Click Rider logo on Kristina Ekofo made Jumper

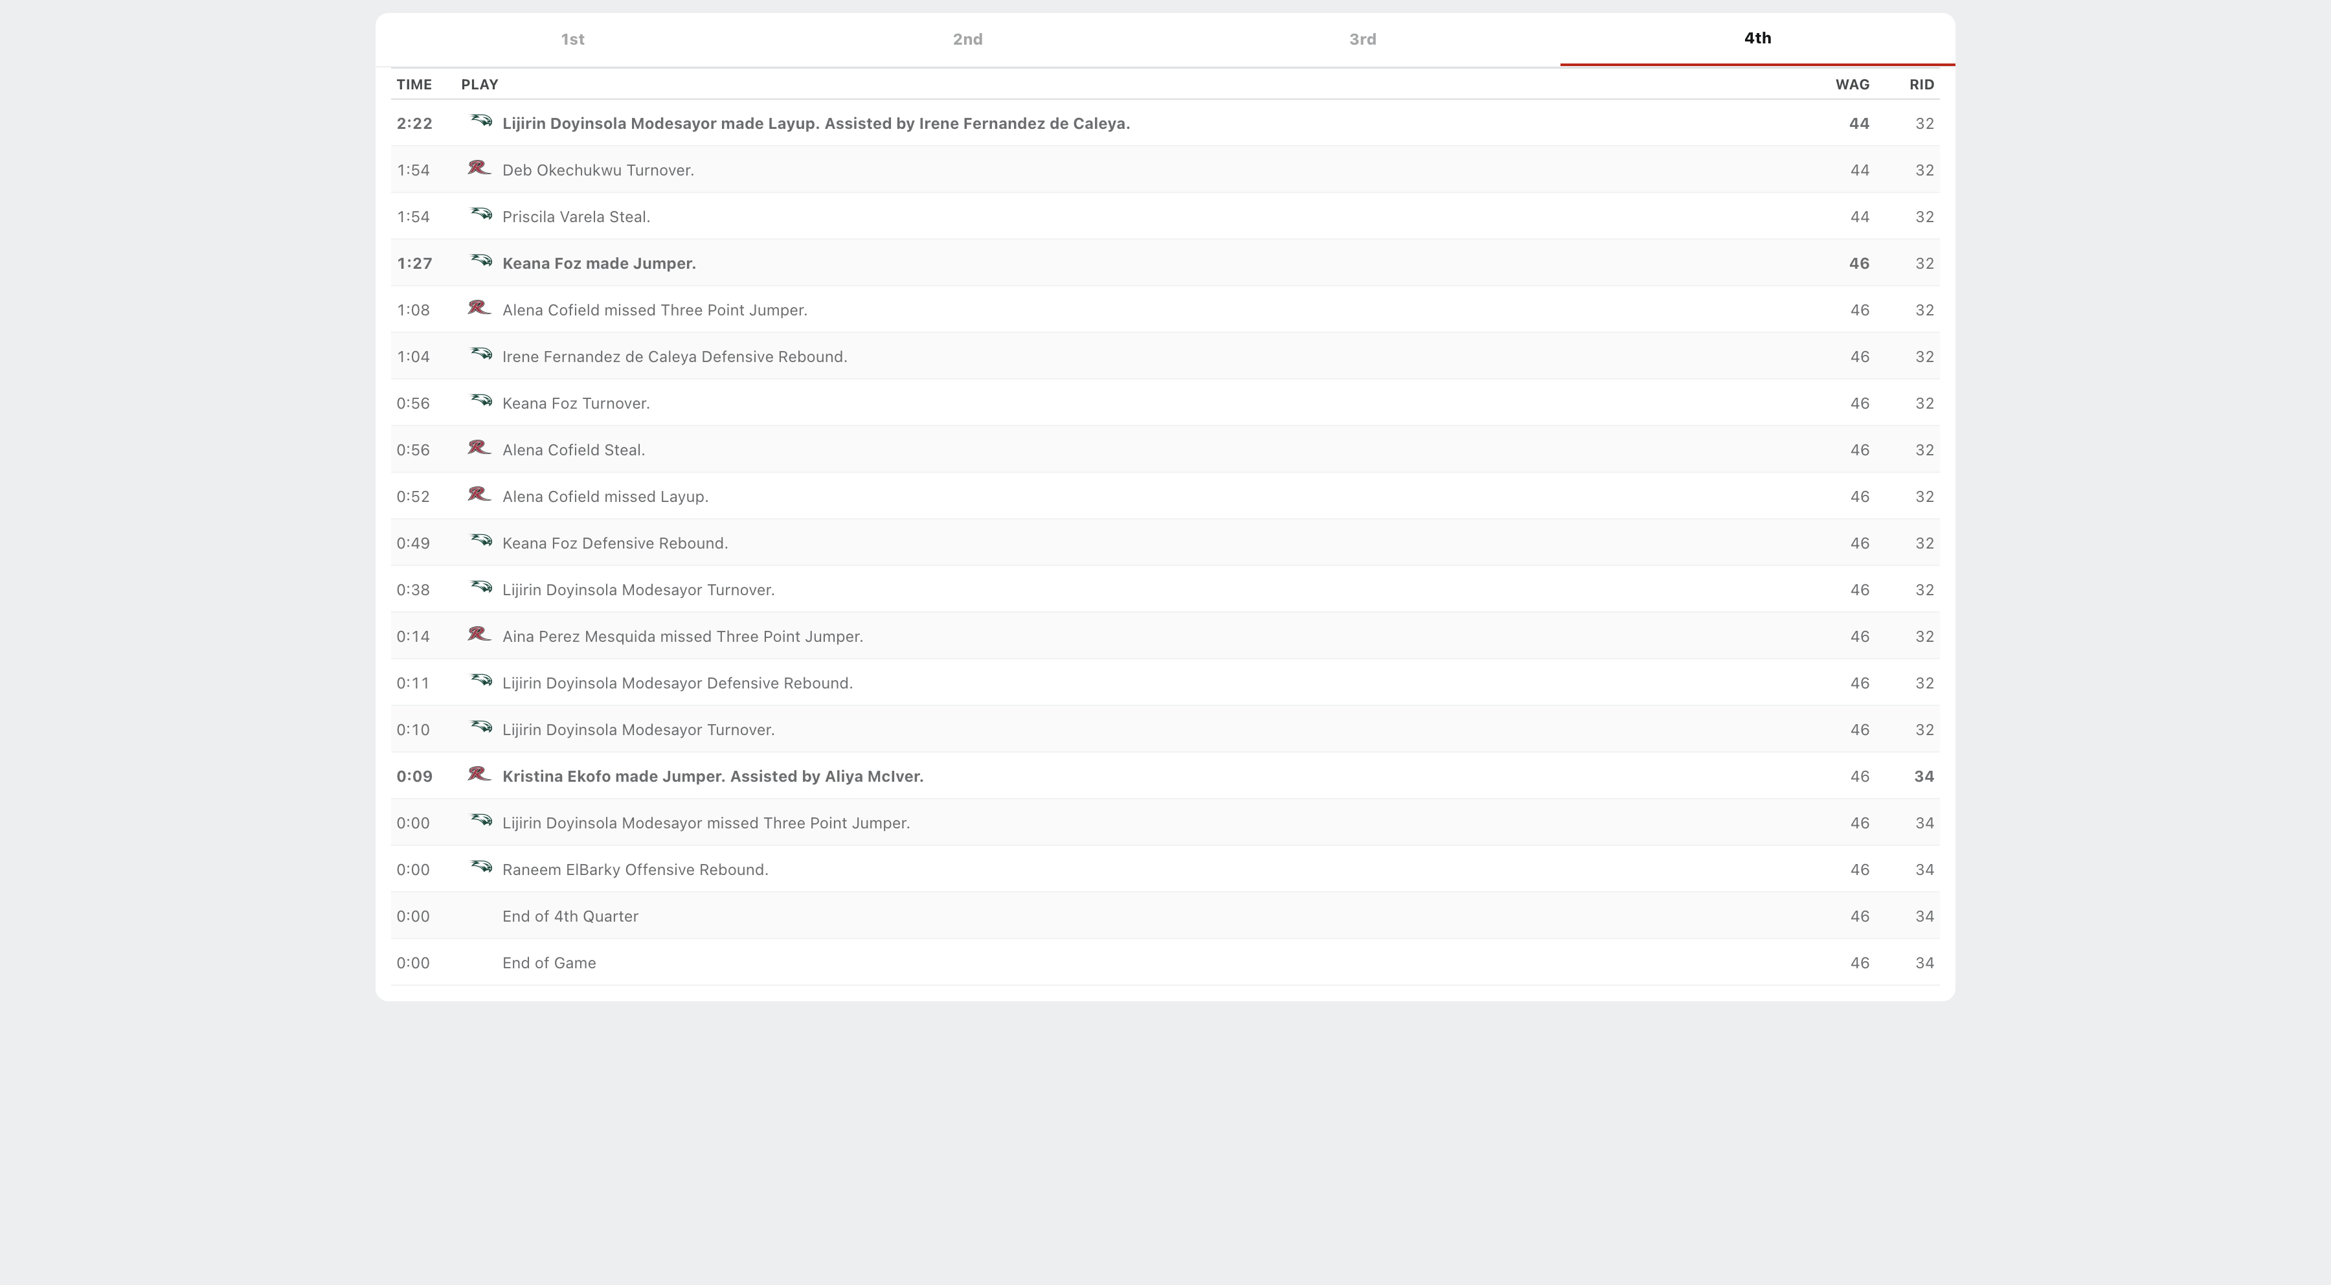click(x=479, y=775)
